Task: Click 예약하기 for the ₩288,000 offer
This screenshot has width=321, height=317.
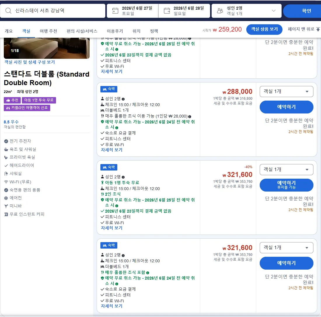Action: click(286, 107)
